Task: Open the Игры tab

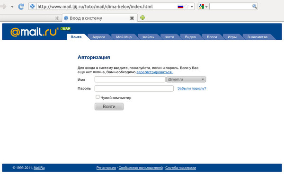Action: [x=232, y=37]
